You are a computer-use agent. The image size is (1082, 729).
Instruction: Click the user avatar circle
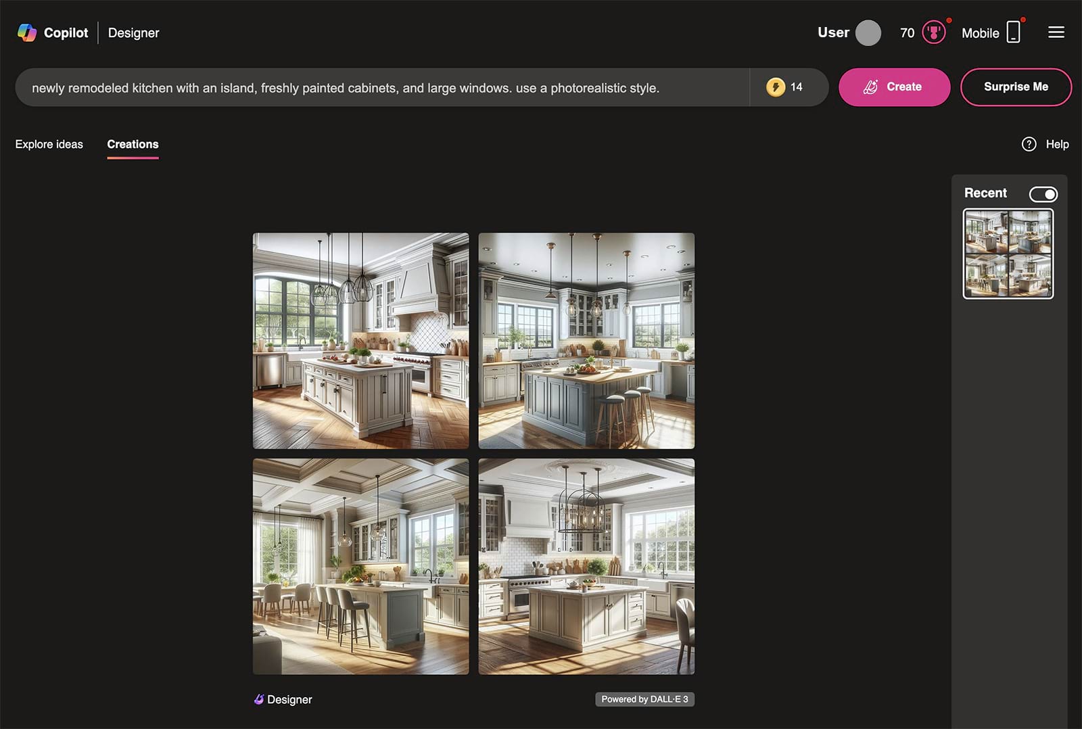tap(868, 32)
